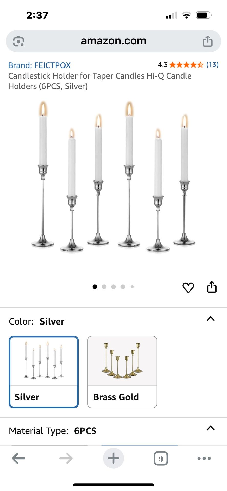Open the more options ellipsis menu

[204, 458]
